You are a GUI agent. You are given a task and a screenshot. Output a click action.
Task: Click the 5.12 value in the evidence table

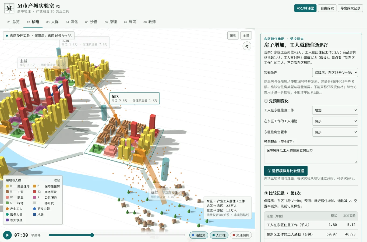351,225
